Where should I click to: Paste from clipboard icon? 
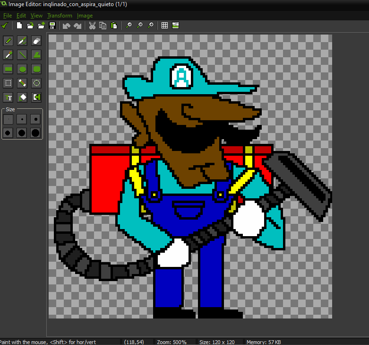pyautogui.click(x=114, y=26)
